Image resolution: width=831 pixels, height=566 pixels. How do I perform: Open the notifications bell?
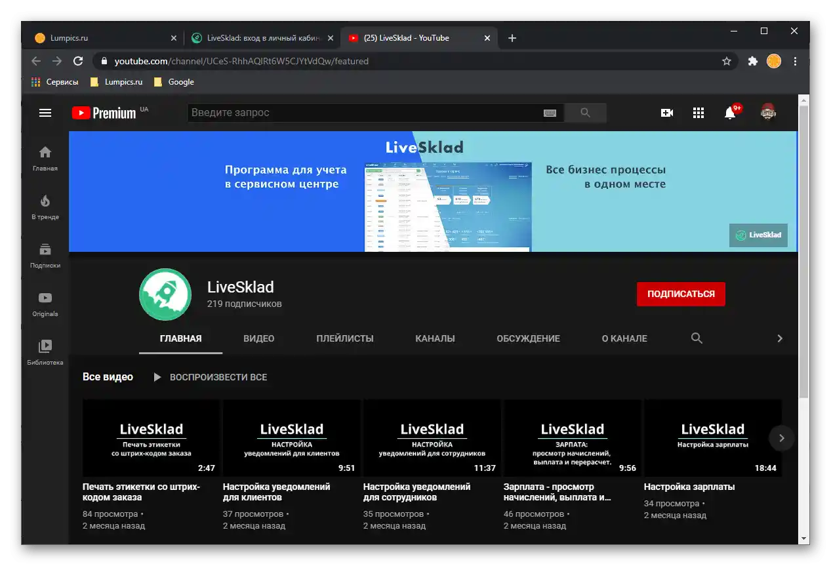point(729,112)
